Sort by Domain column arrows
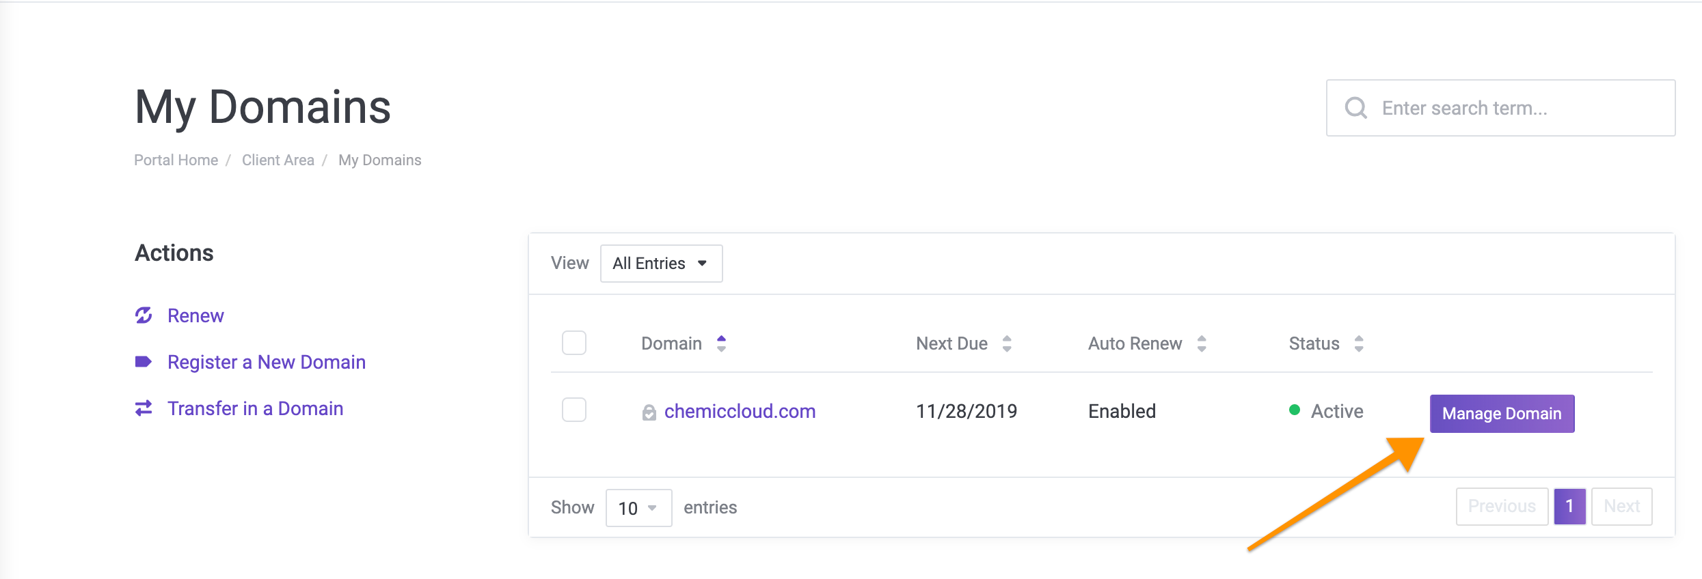This screenshot has width=1702, height=579. click(x=721, y=343)
